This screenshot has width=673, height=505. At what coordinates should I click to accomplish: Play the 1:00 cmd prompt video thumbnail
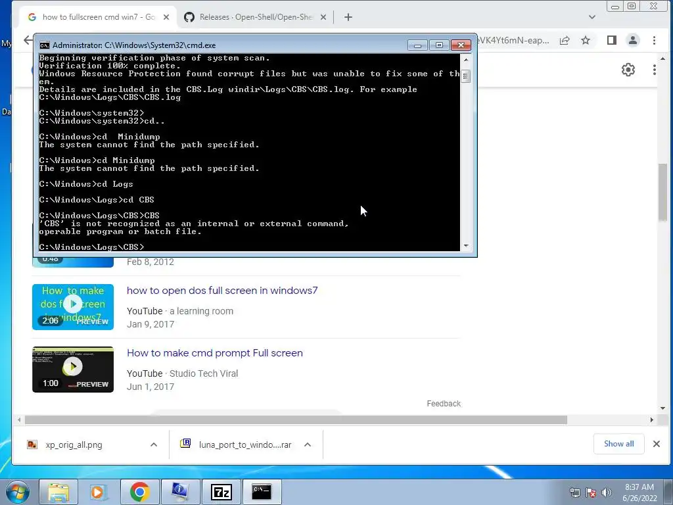[73, 370]
